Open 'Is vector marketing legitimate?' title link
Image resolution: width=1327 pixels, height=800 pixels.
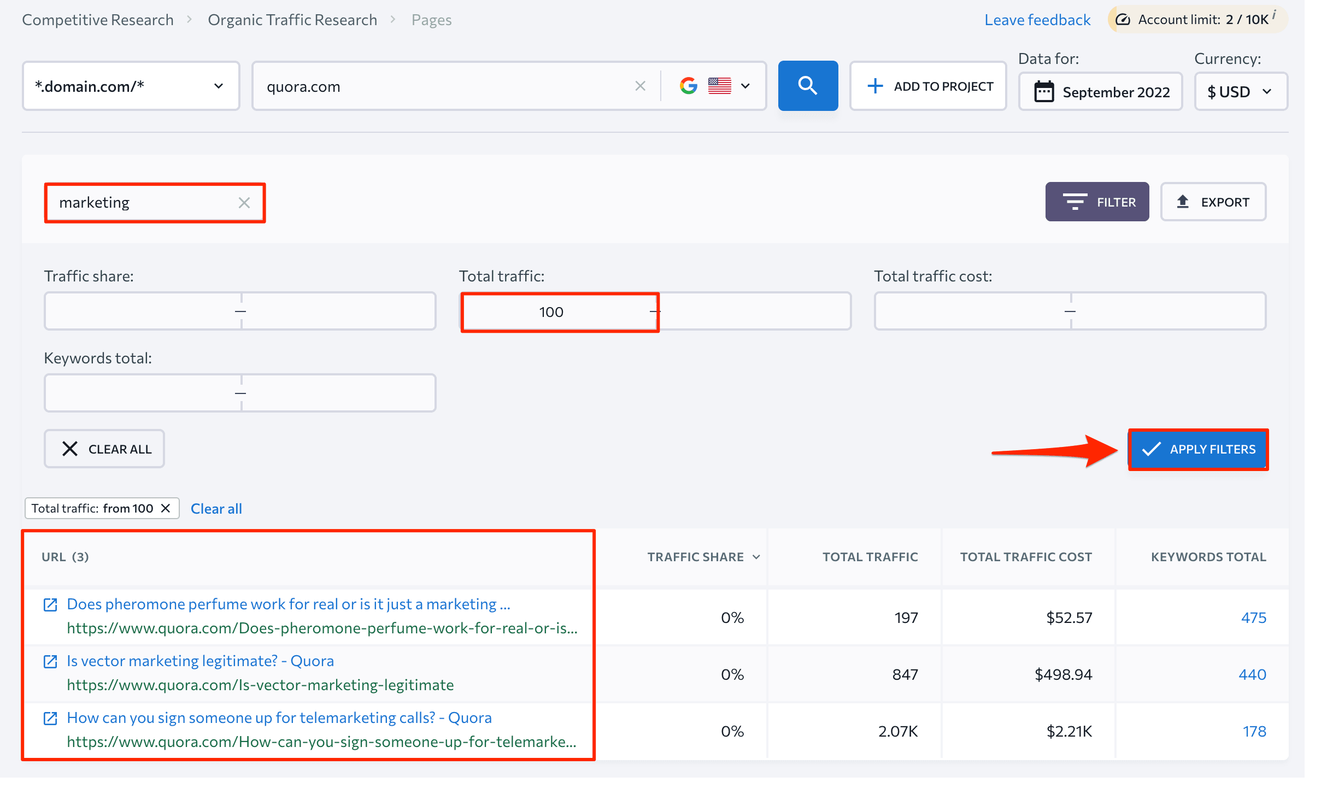(x=200, y=661)
